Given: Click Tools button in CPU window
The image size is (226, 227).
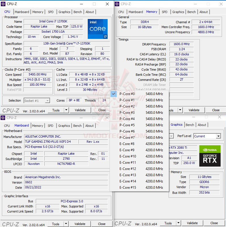Looking at the screenshot, I should click(56, 110).
